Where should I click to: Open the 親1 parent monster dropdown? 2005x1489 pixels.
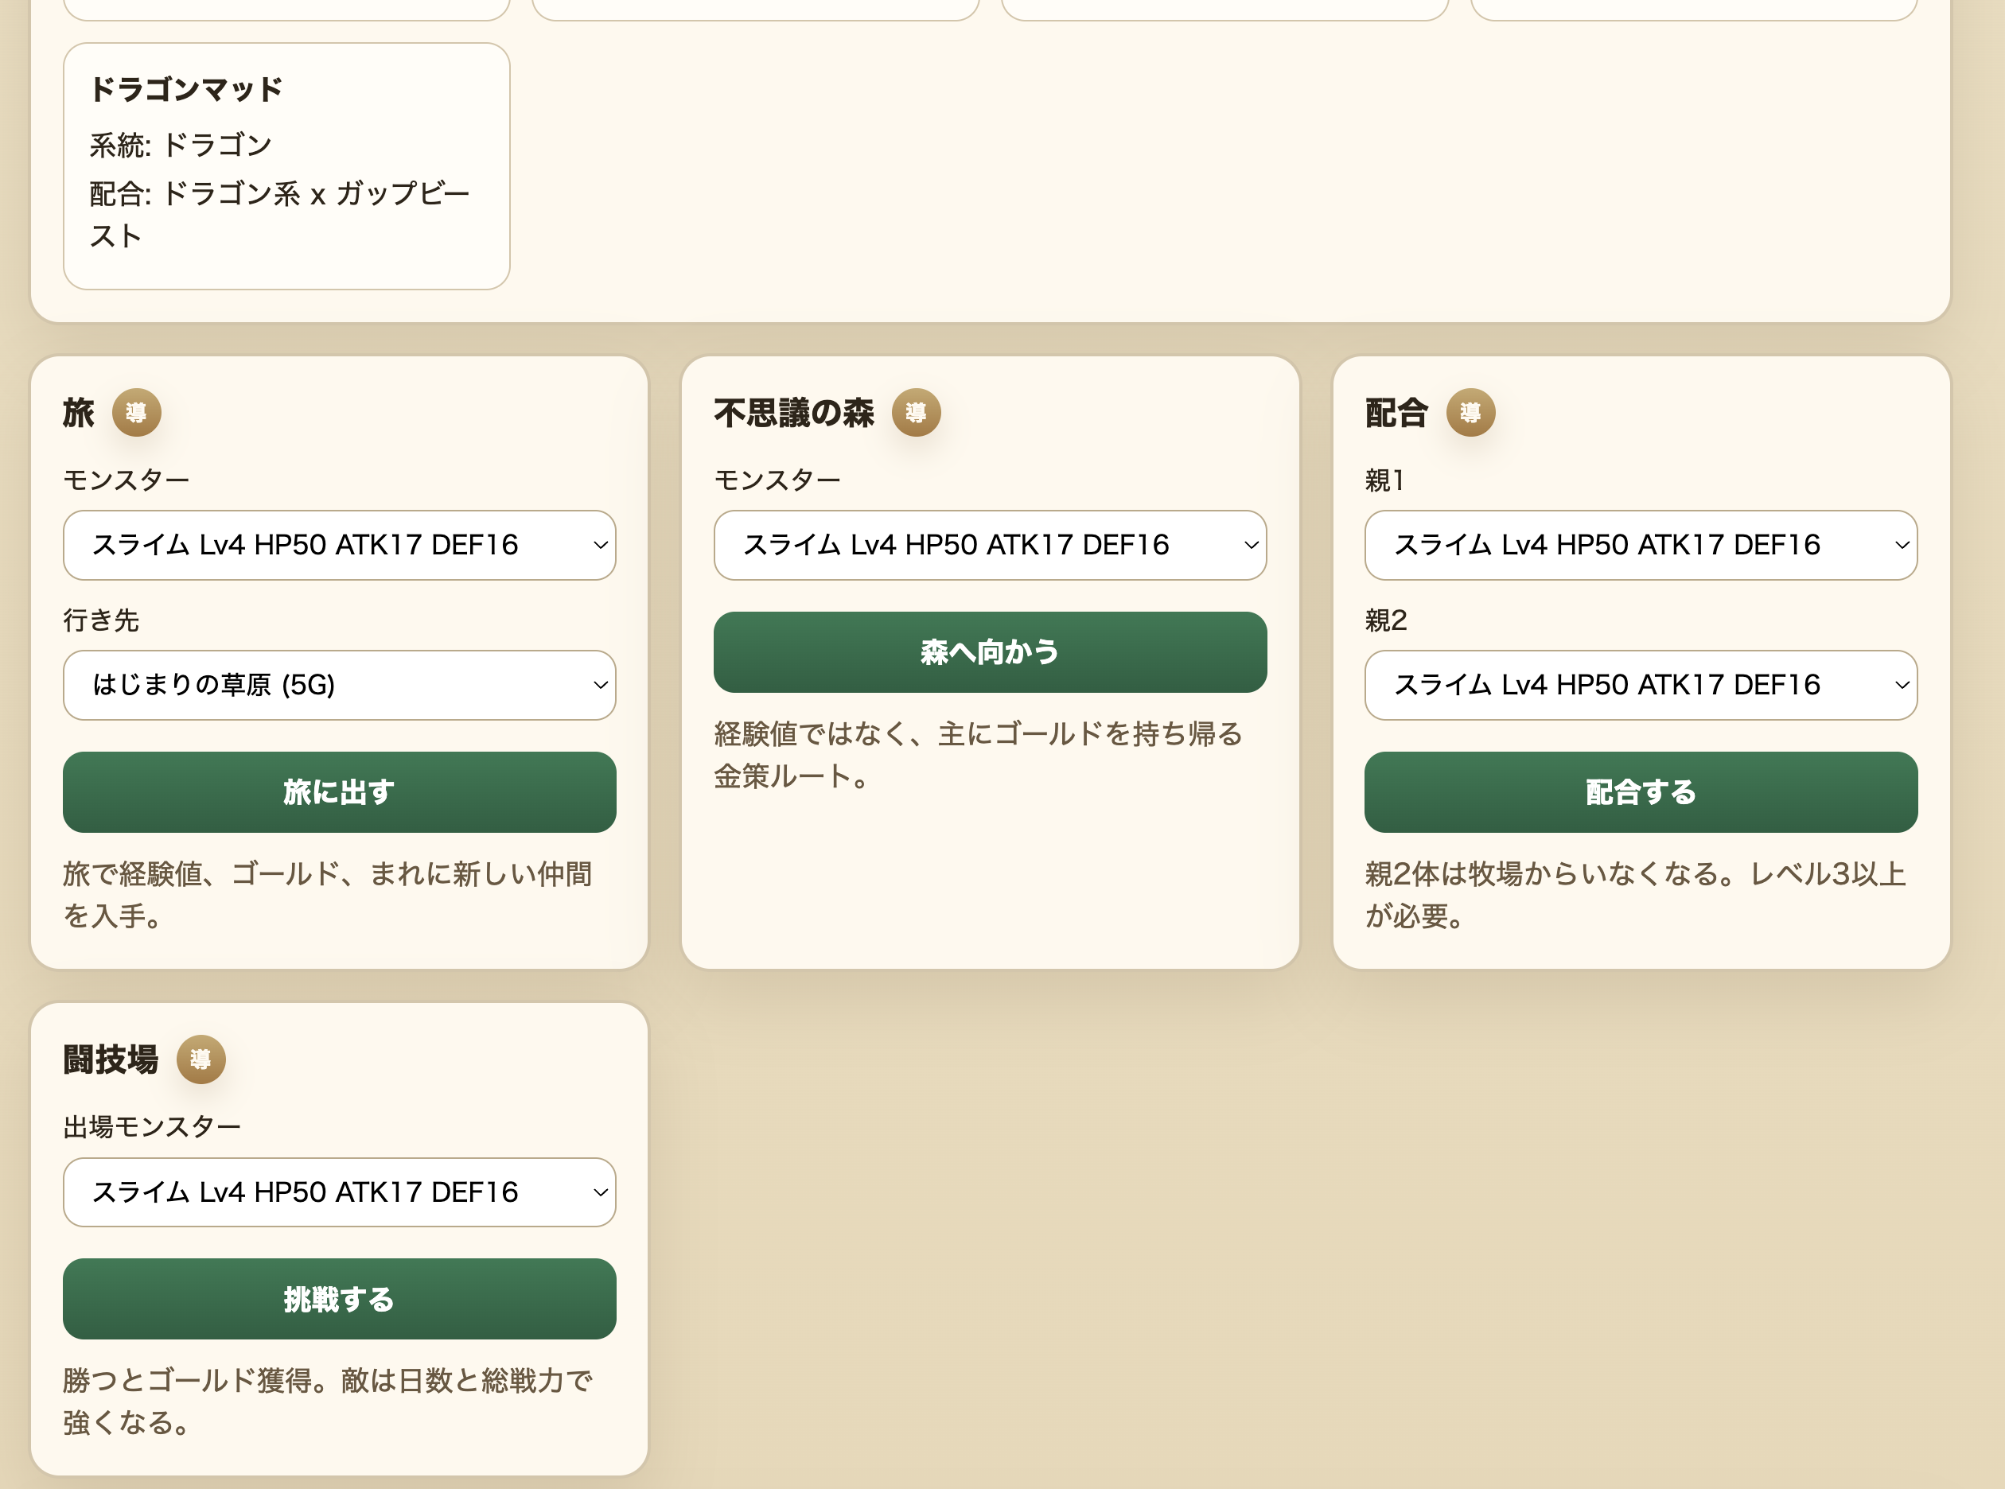coord(1641,544)
